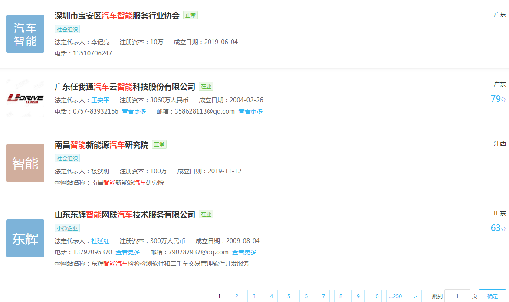This screenshot has width=509, height=302.
Task: Jump to last pages via ...250
Action: pos(395,296)
